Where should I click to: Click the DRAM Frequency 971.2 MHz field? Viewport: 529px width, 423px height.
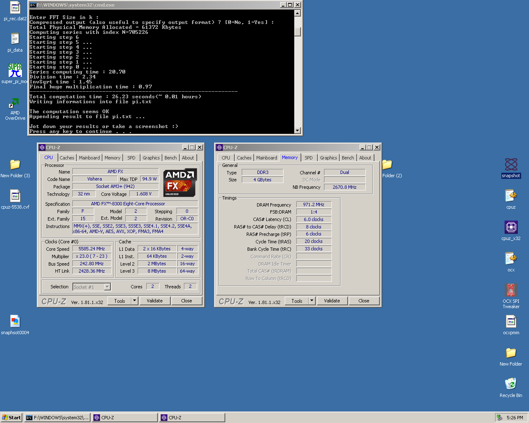[314, 204]
